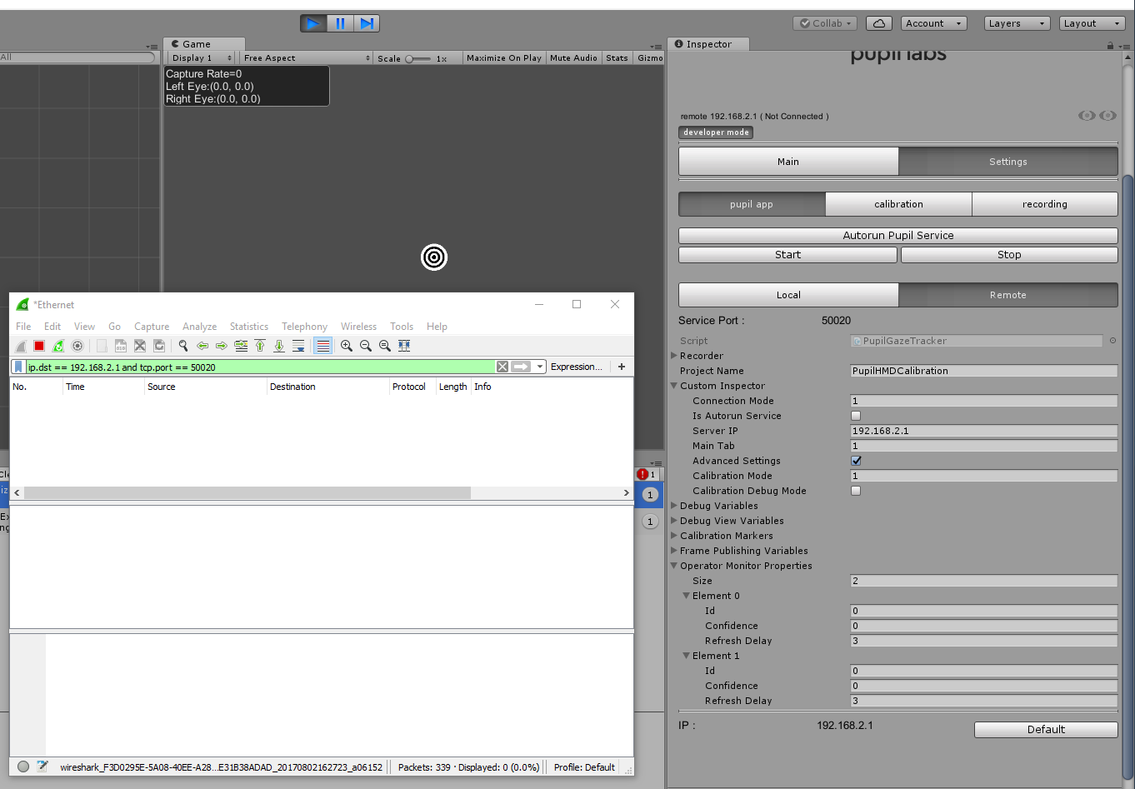The image size is (1135, 789).
Task: Click the Inspector lock icon
Action: tap(1110, 45)
